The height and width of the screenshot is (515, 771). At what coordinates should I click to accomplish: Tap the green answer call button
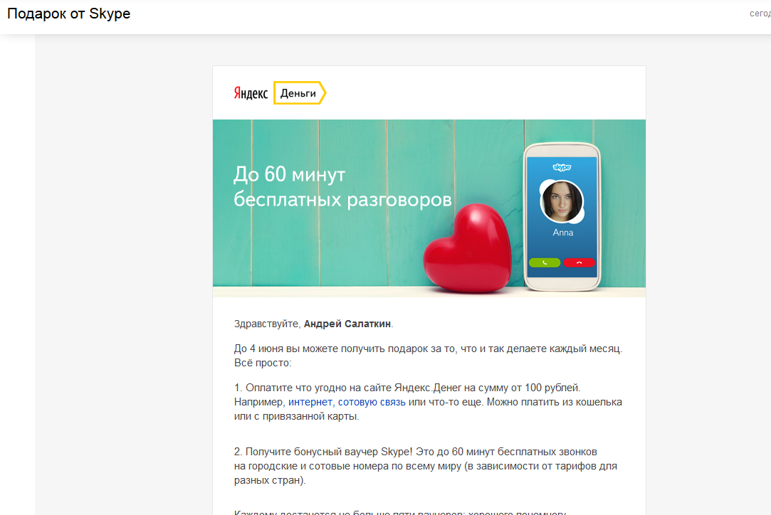tap(545, 263)
